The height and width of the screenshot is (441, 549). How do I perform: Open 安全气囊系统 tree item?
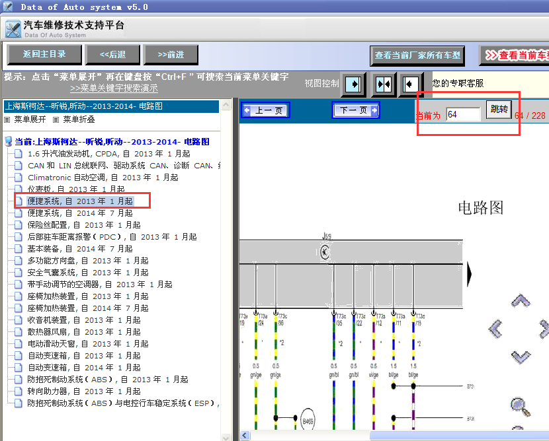(88, 273)
